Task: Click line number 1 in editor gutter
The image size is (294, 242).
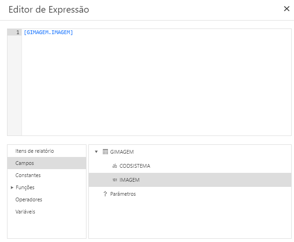Action: [x=17, y=32]
